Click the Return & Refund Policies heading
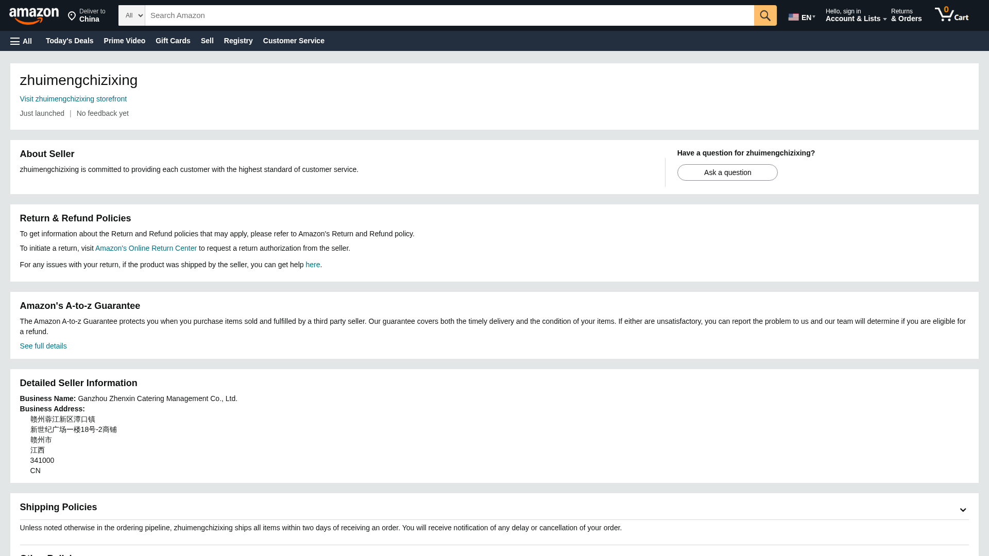Viewport: 989px width, 556px height. (75, 218)
